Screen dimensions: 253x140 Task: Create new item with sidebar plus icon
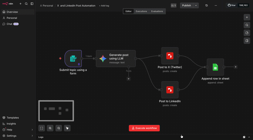pos(21,4)
